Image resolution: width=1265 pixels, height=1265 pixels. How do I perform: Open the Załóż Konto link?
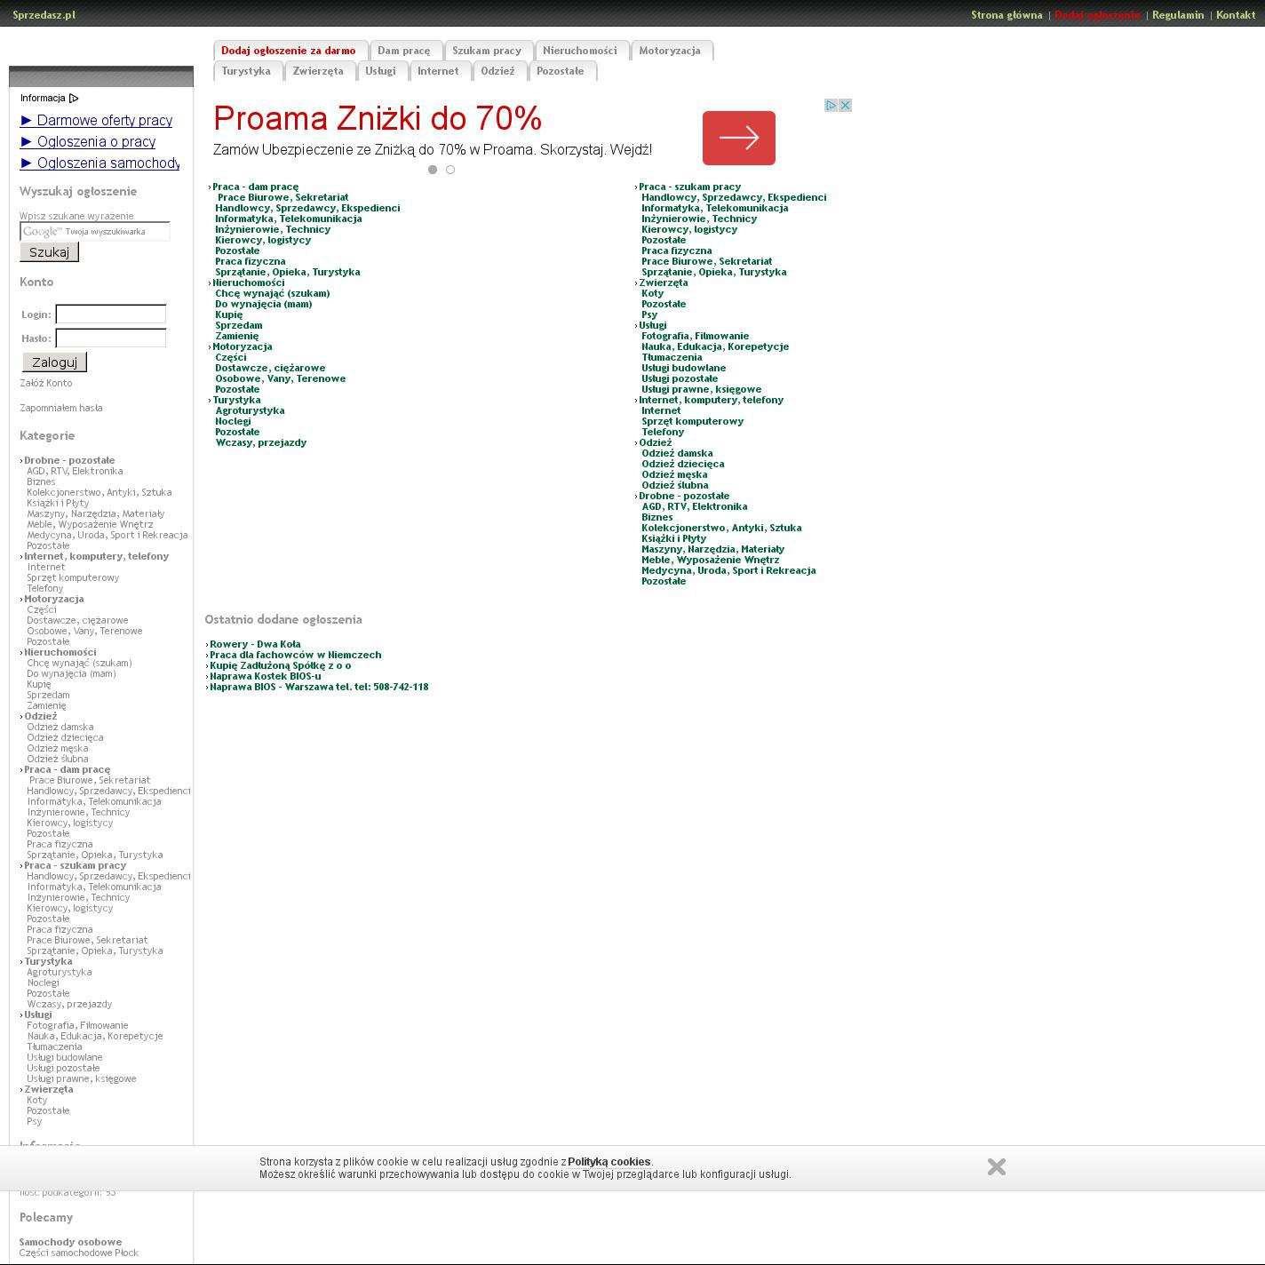click(x=46, y=383)
